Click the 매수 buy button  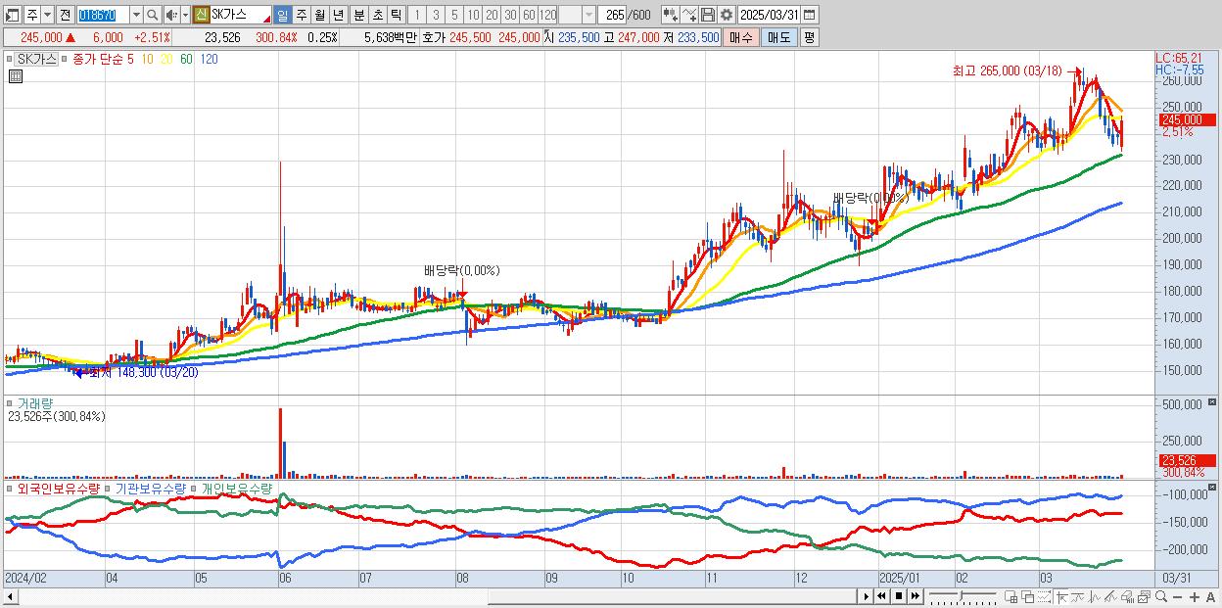pyautogui.click(x=741, y=37)
